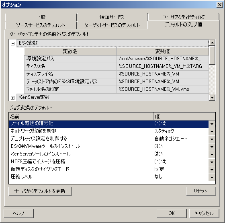Select the ディスク名 variable name cell
This screenshot has height=223, width=225.
(70, 66)
